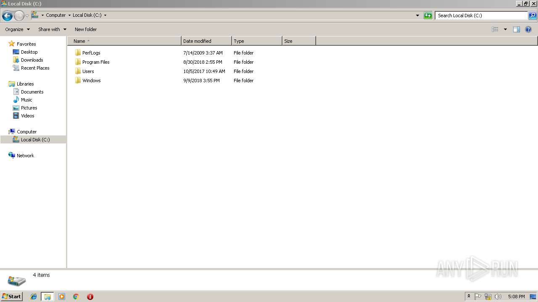This screenshot has height=302, width=538.
Task: Select Computer in navigation pane
Action: (x=26, y=132)
